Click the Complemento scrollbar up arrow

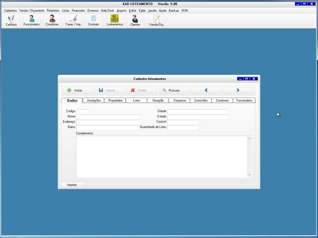pyautogui.click(x=250, y=138)
